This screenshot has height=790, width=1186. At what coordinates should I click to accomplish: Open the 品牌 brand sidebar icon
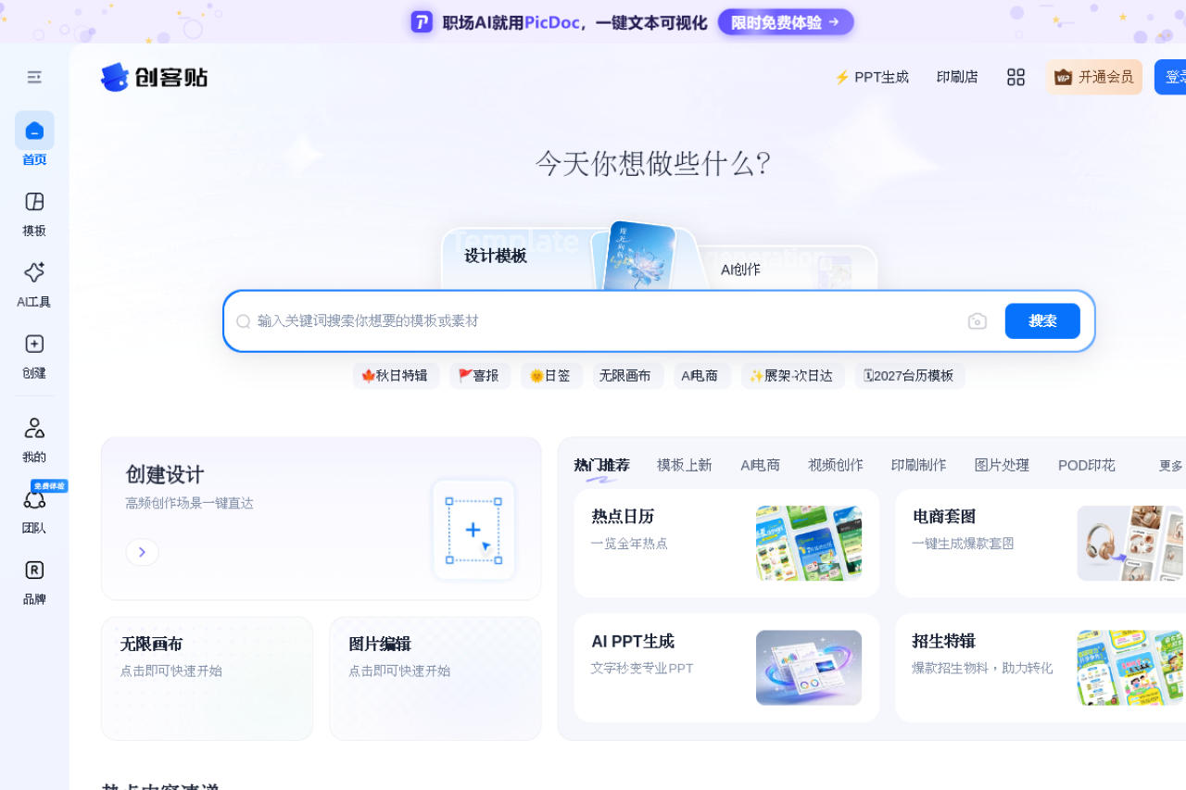[x=34, y=570]
